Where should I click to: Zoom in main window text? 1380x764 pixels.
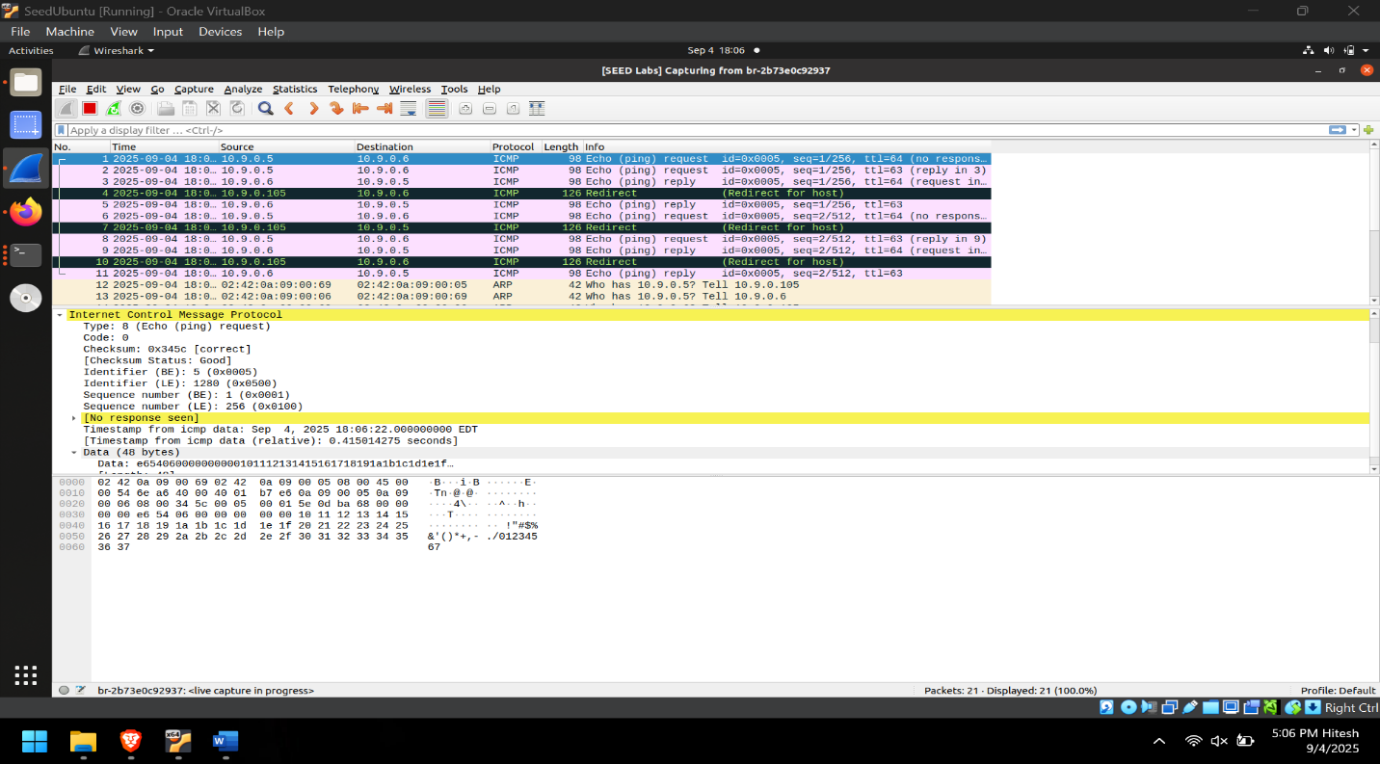(465, 109)
